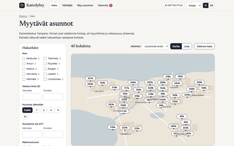The image size is (234, 146).
Task: Select the 284k map marker
Action: coord(177,83)
